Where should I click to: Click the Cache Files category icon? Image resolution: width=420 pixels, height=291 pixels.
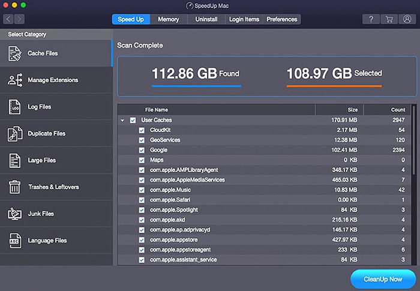[14, 53]
